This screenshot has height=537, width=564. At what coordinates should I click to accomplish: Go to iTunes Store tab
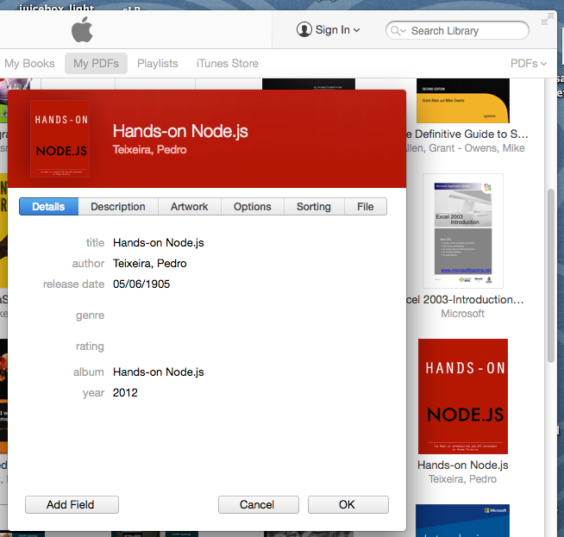click(228, 64)
